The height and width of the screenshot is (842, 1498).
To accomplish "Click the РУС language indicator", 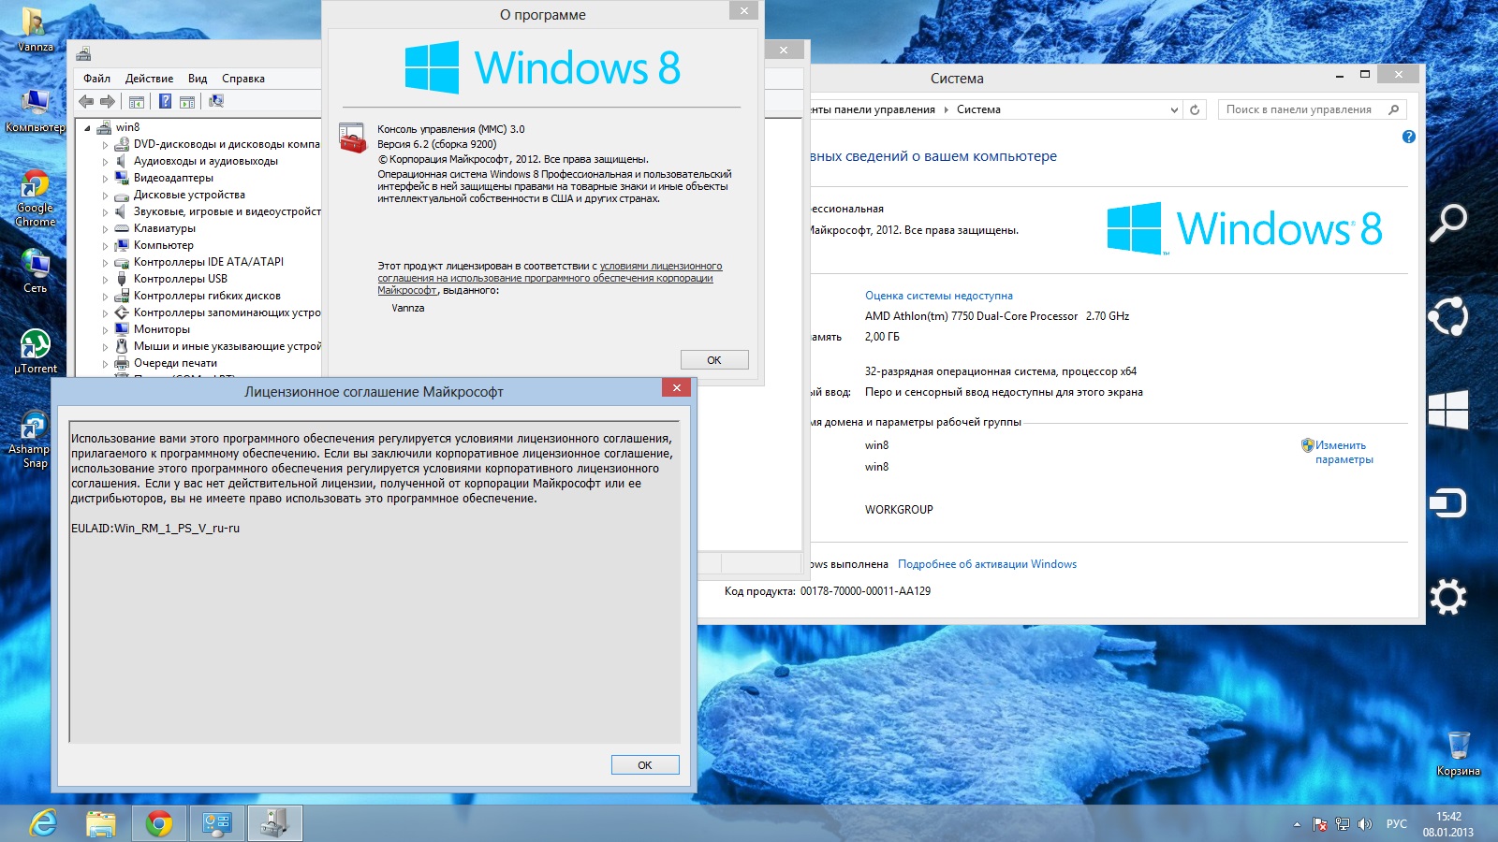I will pos(1397,824).
